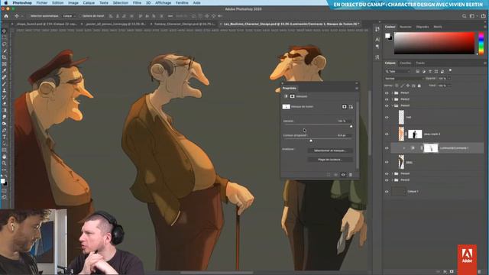
Task: Click the Contour progressif slider handle
Action: [x=311, y=141]
